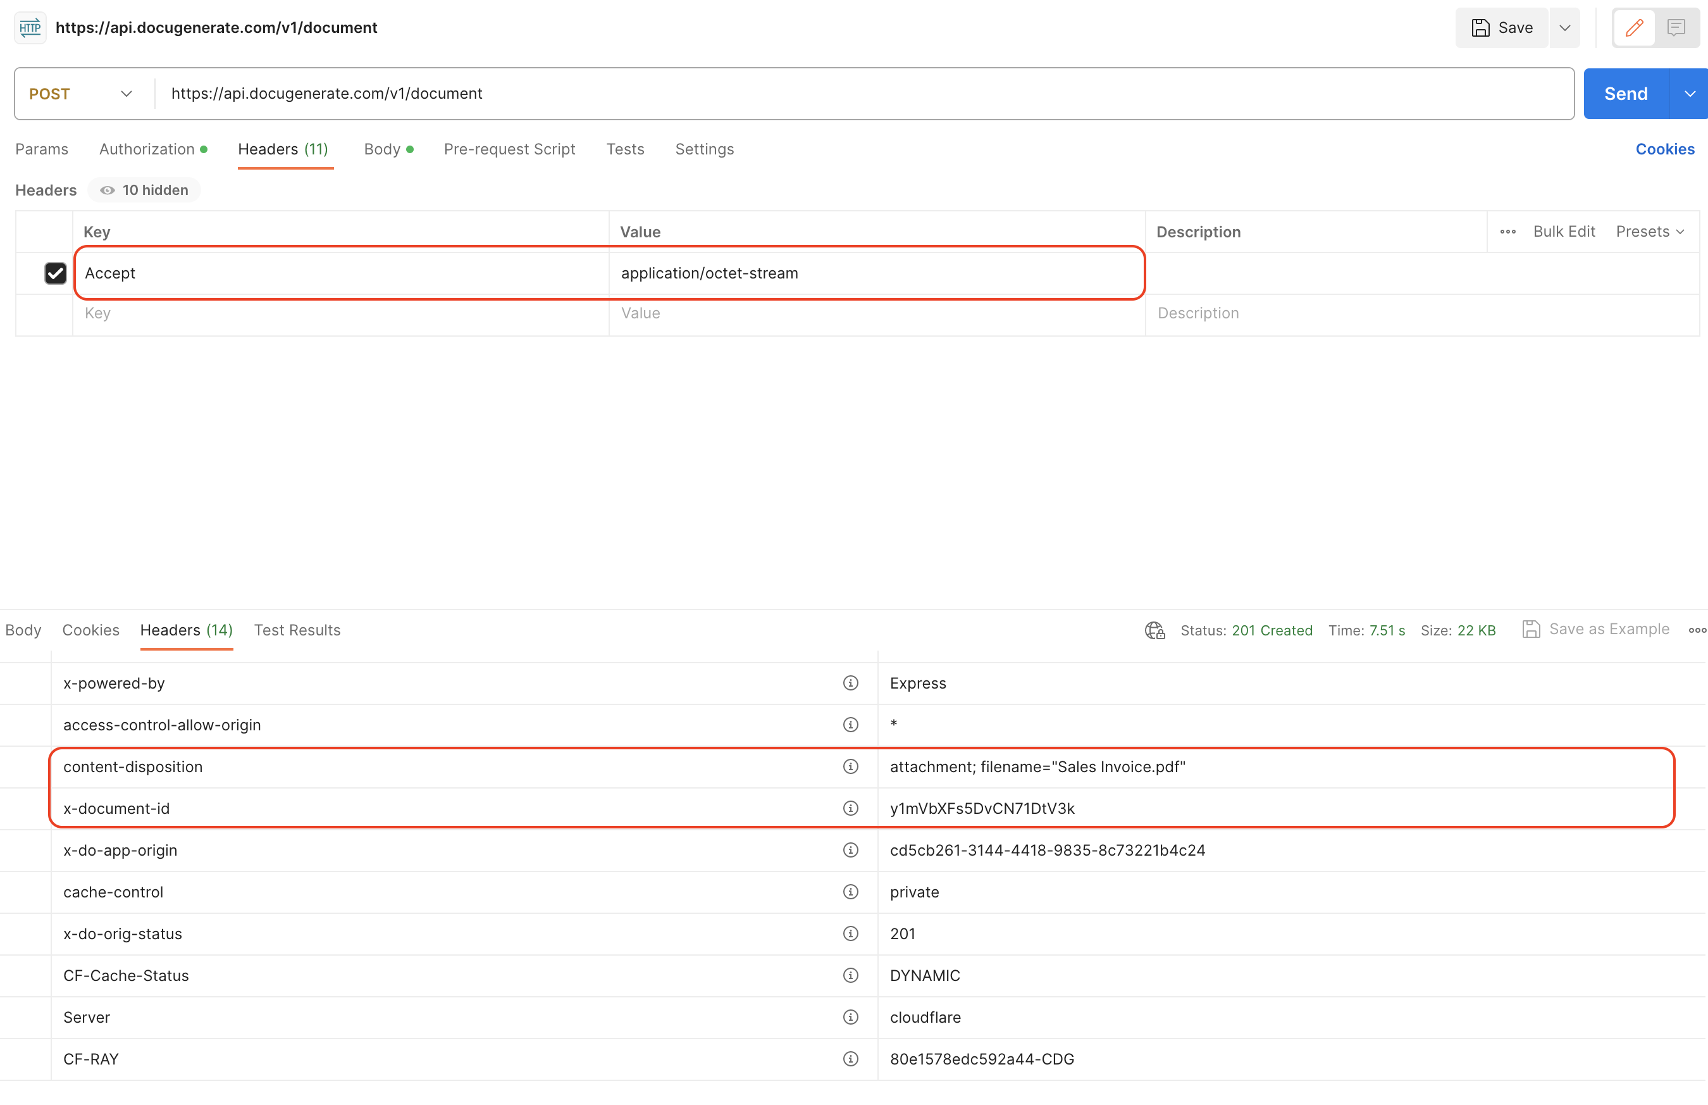
Task: Expand the Send button dropdown arrow
Action: coord(1690,93)
